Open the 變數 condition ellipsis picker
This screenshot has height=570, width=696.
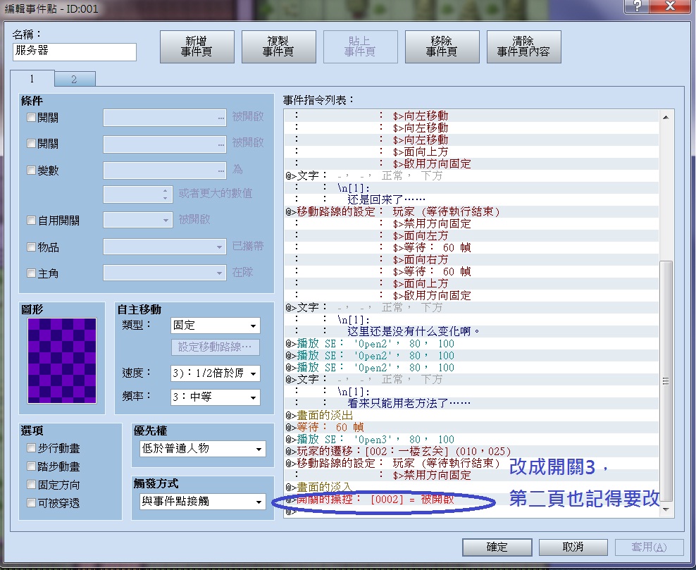tap(220, 171)
